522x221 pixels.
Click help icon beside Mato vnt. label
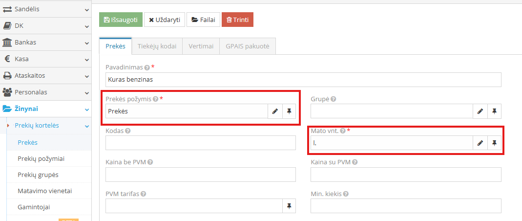click(343, 131)
